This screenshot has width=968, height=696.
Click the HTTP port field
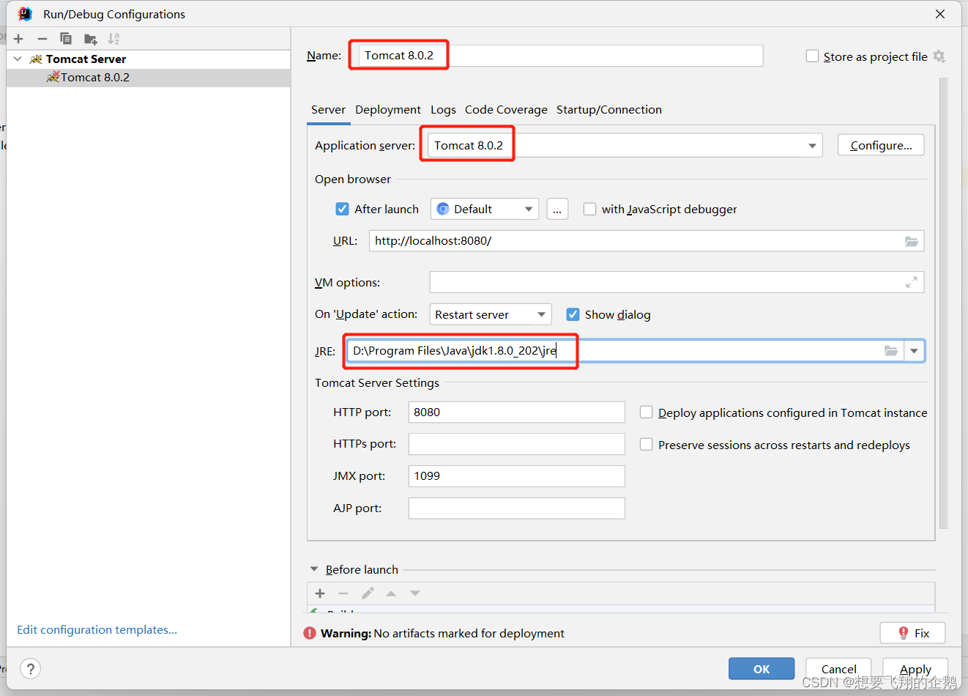click(517, 412)
